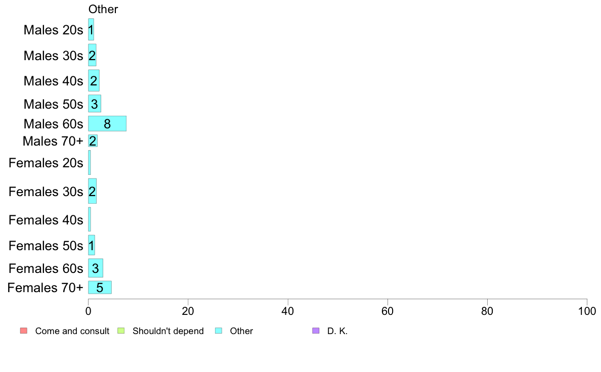This screenshot has height=372, width=601.
Task: Click the Come and consult legend label
Action: pyautogui.click(x=72, y=331)
